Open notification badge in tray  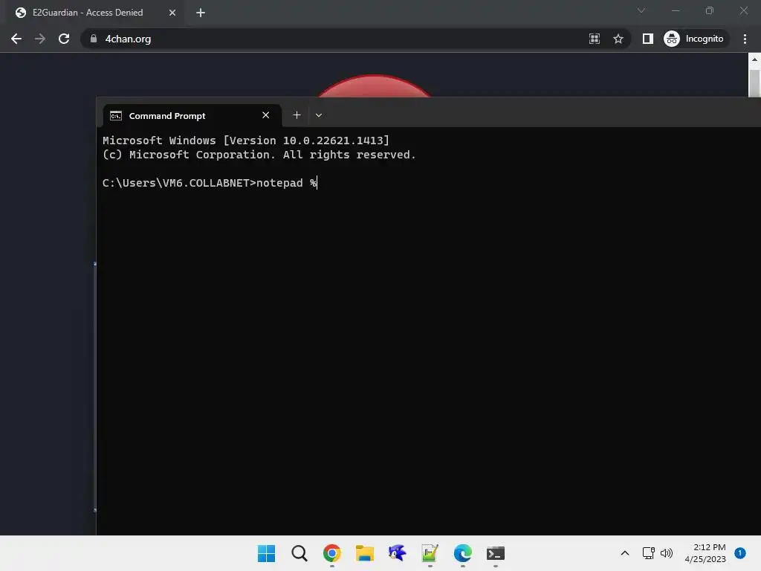click(x=740, y=552)
